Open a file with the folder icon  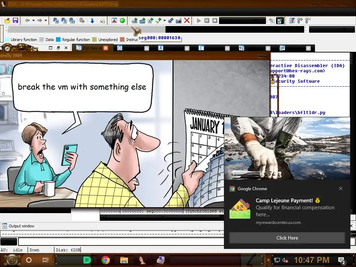point(7,21)
